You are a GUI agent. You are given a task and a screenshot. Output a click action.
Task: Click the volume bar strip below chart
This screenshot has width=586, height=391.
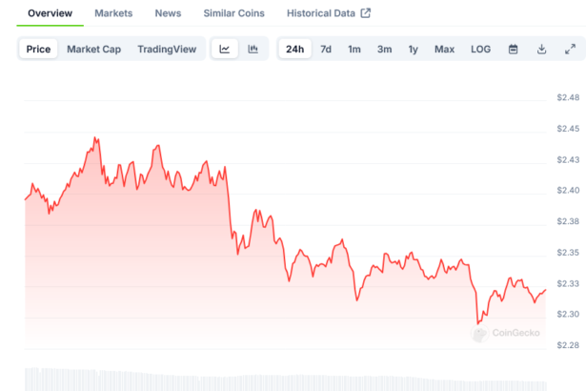point(286,379)
